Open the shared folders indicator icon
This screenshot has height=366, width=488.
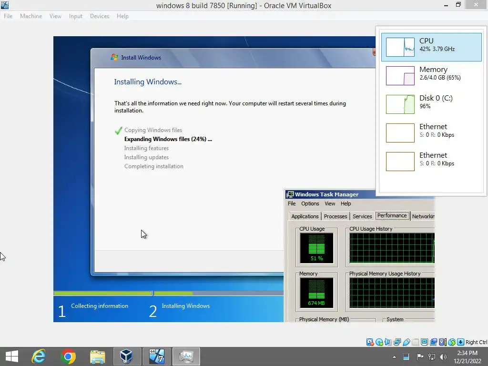[x=415, y=342]
